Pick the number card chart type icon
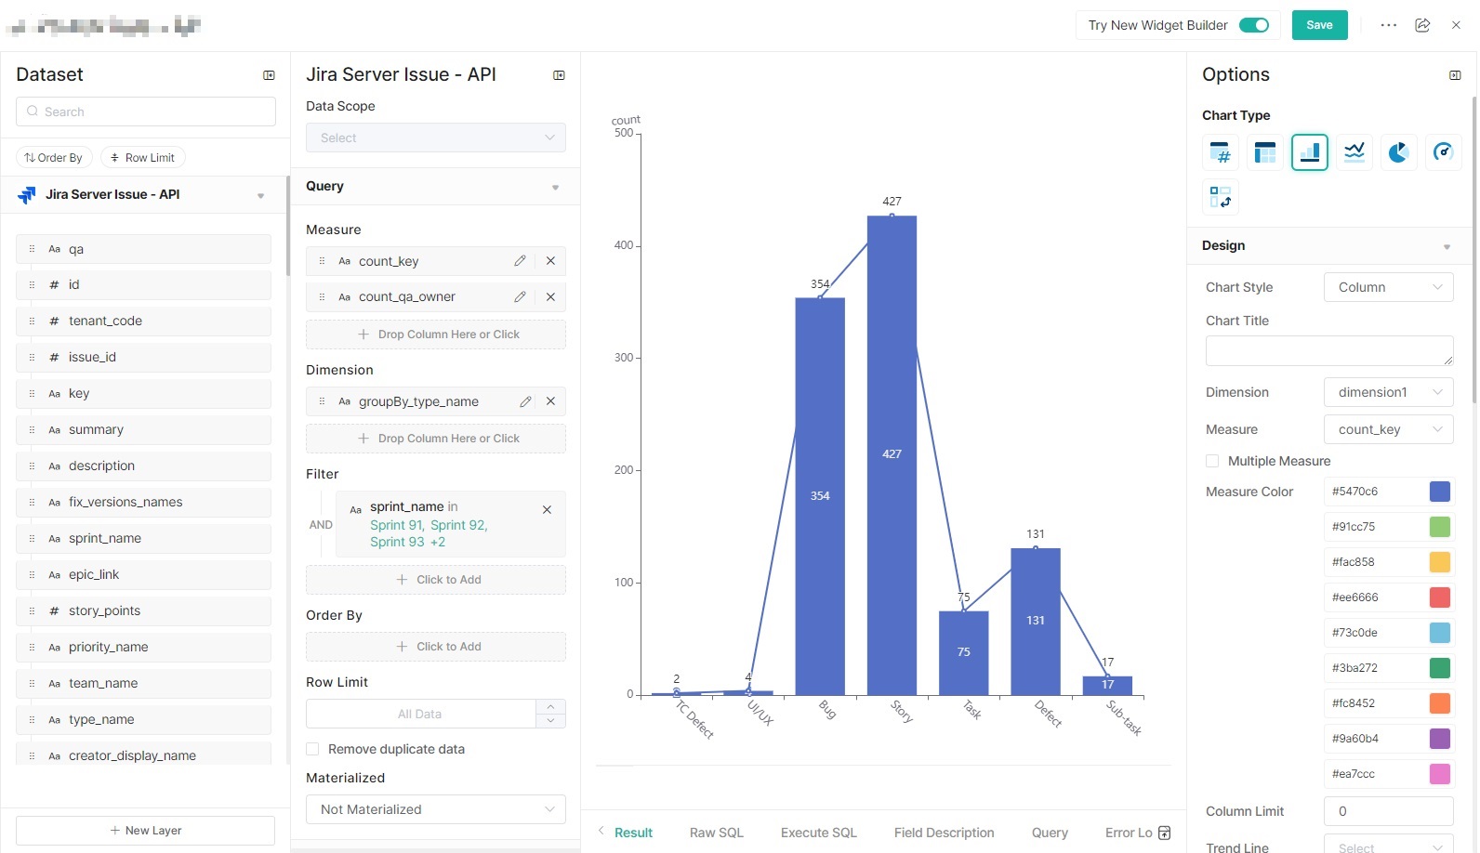This screenshot has height=853, width=1480. (1220, 152)
